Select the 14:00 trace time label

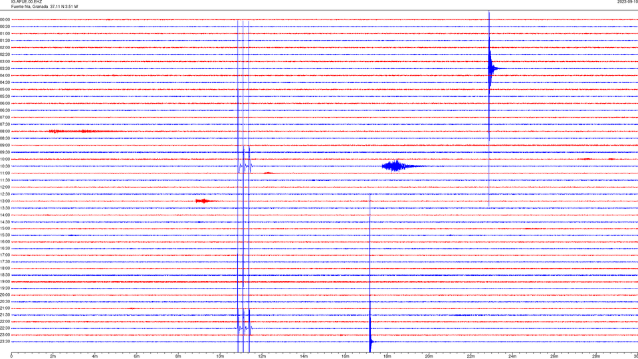tap(5, 215)
